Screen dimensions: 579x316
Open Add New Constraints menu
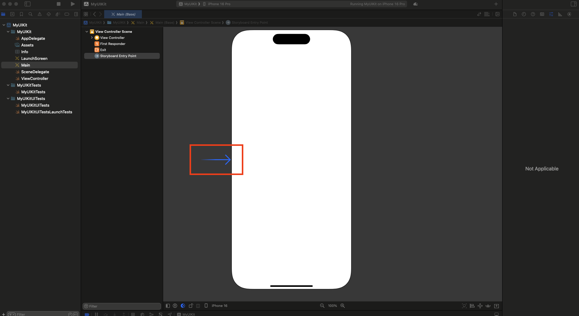coord(480,306)
